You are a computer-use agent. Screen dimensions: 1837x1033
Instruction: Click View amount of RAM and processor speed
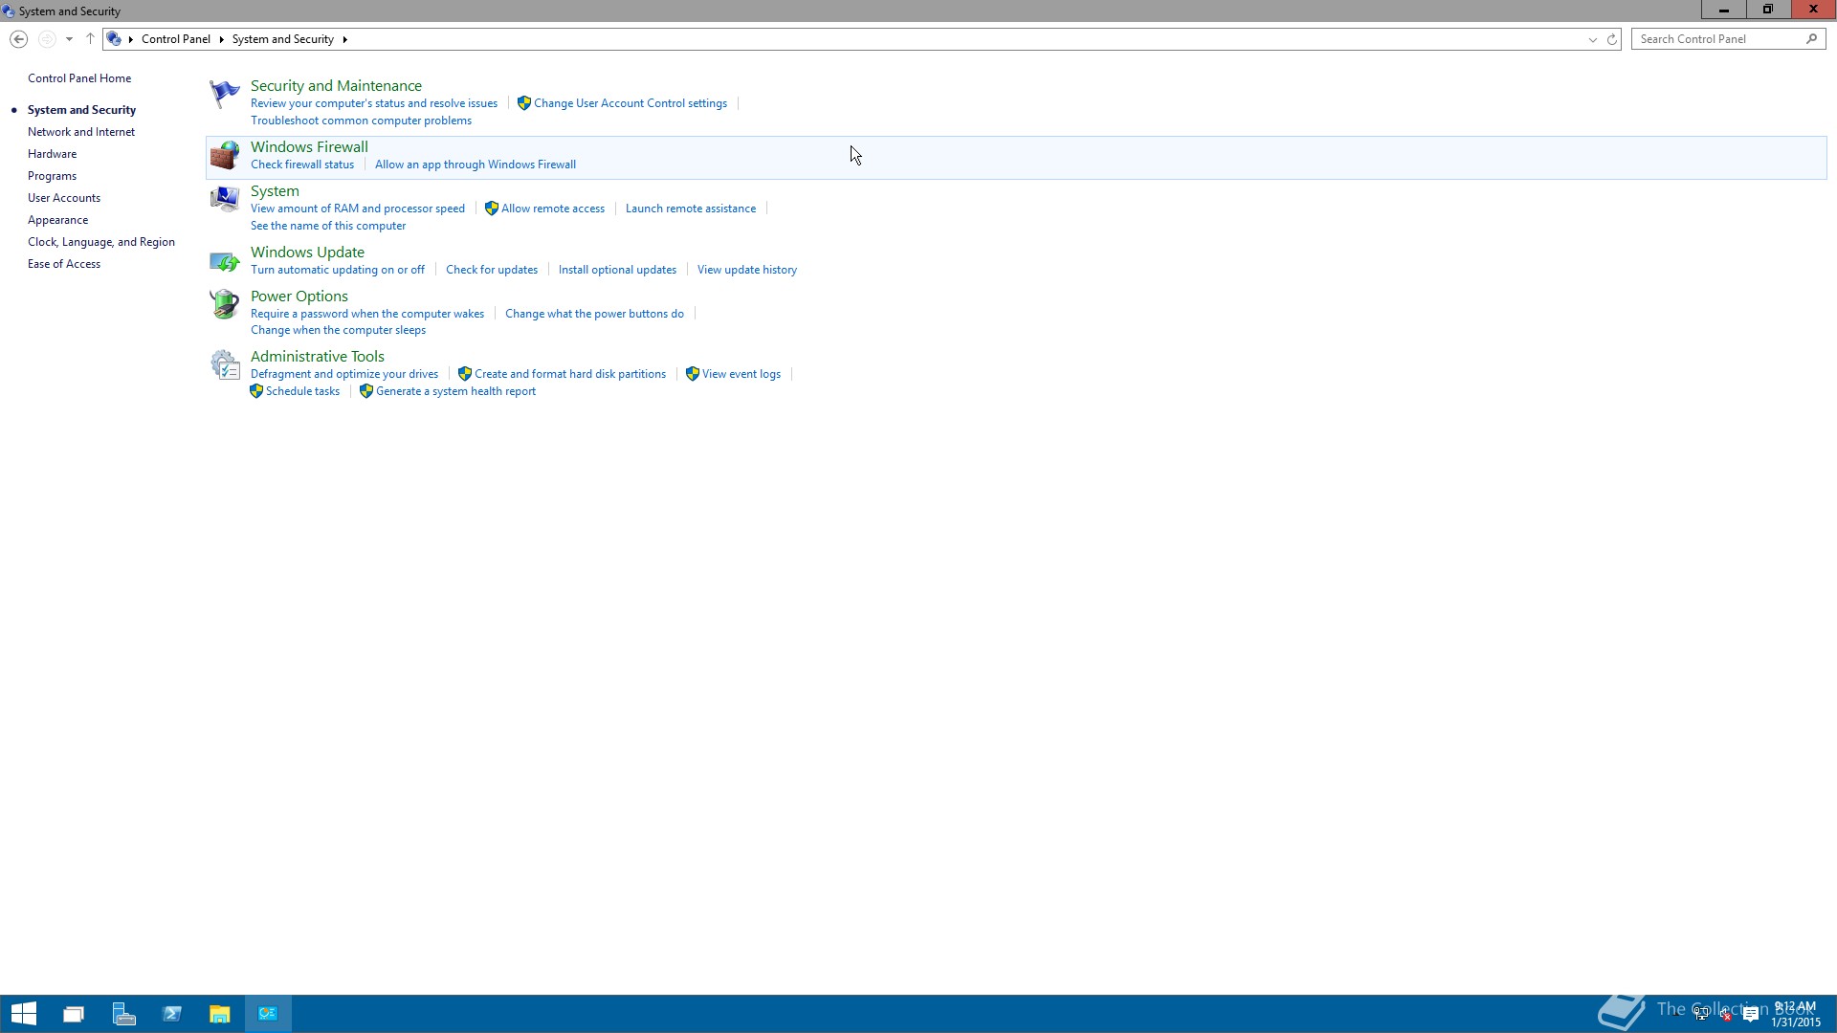(x=358, y=209)
